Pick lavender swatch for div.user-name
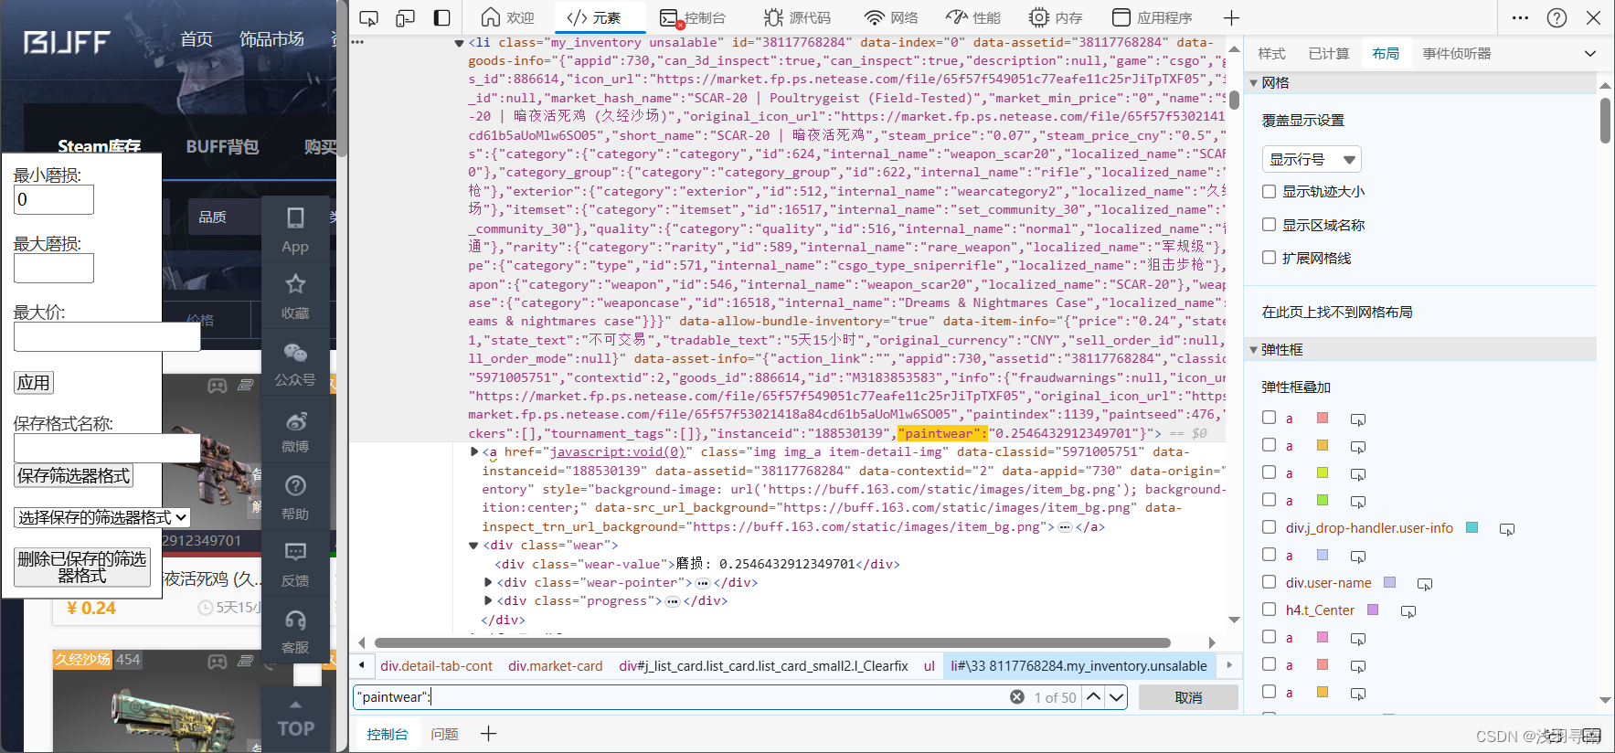The image size is (1615, 753). point(1389,582)
